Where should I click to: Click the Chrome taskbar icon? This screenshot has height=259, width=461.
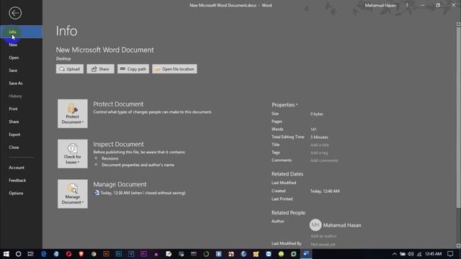pyautogui.click(x=94, y=254)
